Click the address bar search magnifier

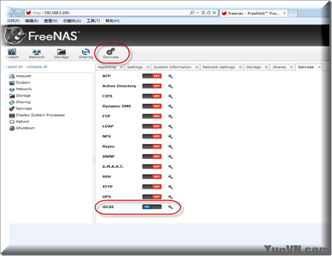[x=192, y=13]
